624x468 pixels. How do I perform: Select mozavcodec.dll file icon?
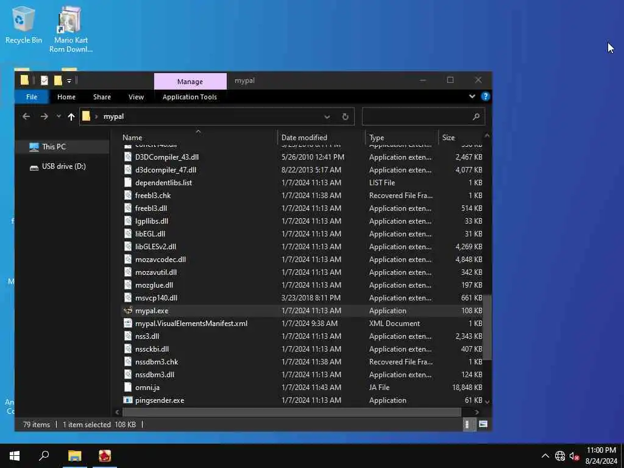point(128,260)
